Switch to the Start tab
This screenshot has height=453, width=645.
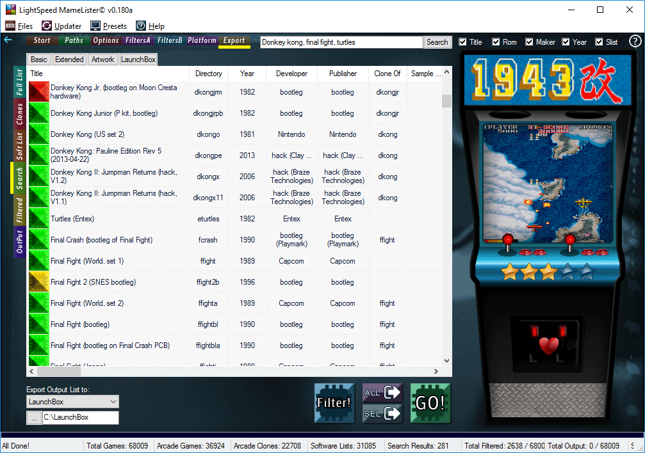click(42, 40)
